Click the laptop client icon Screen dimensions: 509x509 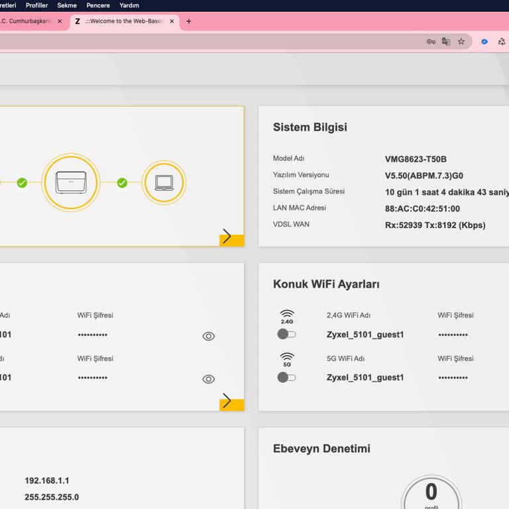tap(164, 182)
